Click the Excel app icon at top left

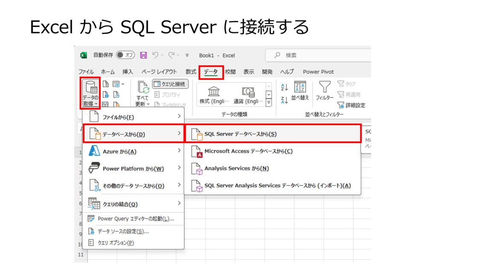coord(83,55)
